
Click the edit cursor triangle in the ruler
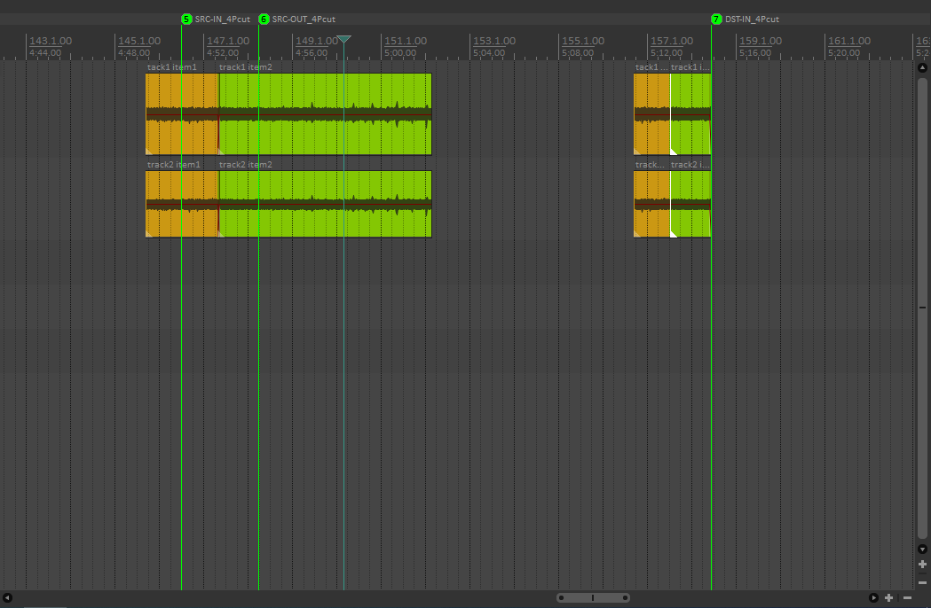click(x=344, y=40)
